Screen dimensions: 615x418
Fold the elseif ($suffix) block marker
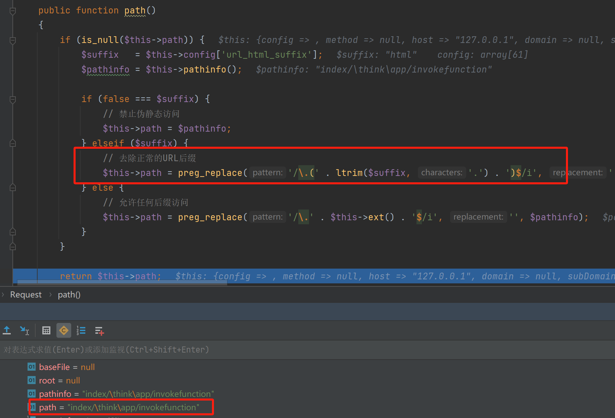[13, 143]
